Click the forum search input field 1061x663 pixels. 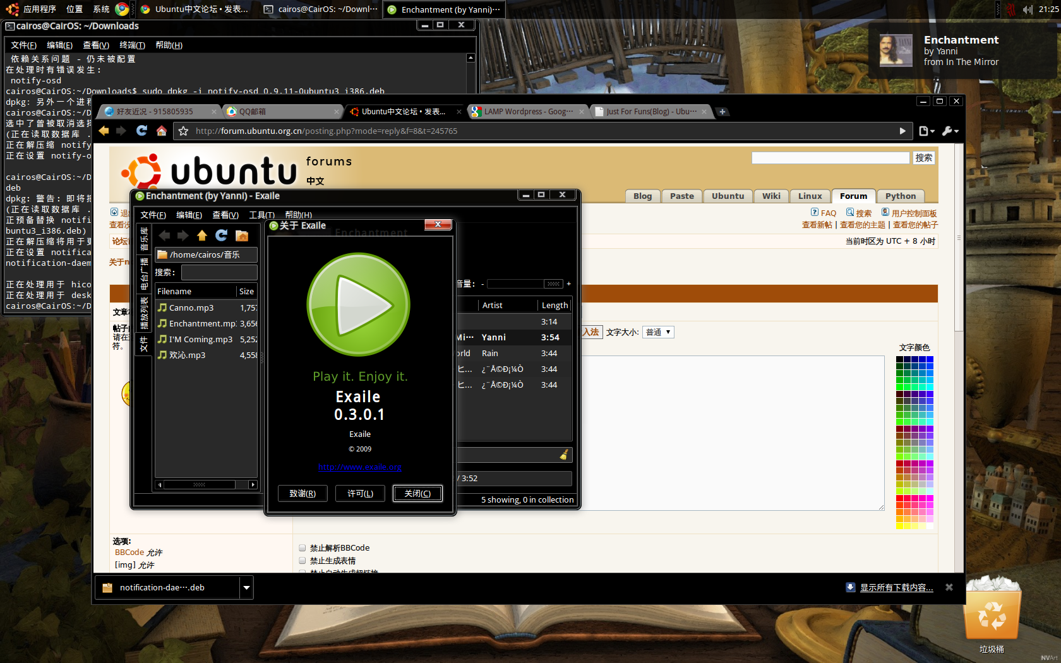coord(830,157)
